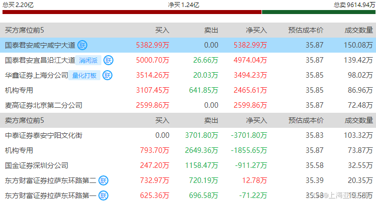Click sell amount 26.66万
376x202 pixels.
[x=206, y=60]
